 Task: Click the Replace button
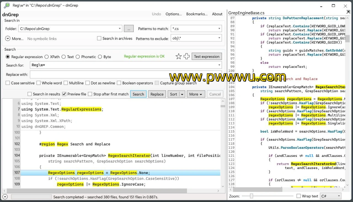coord(157,94)
